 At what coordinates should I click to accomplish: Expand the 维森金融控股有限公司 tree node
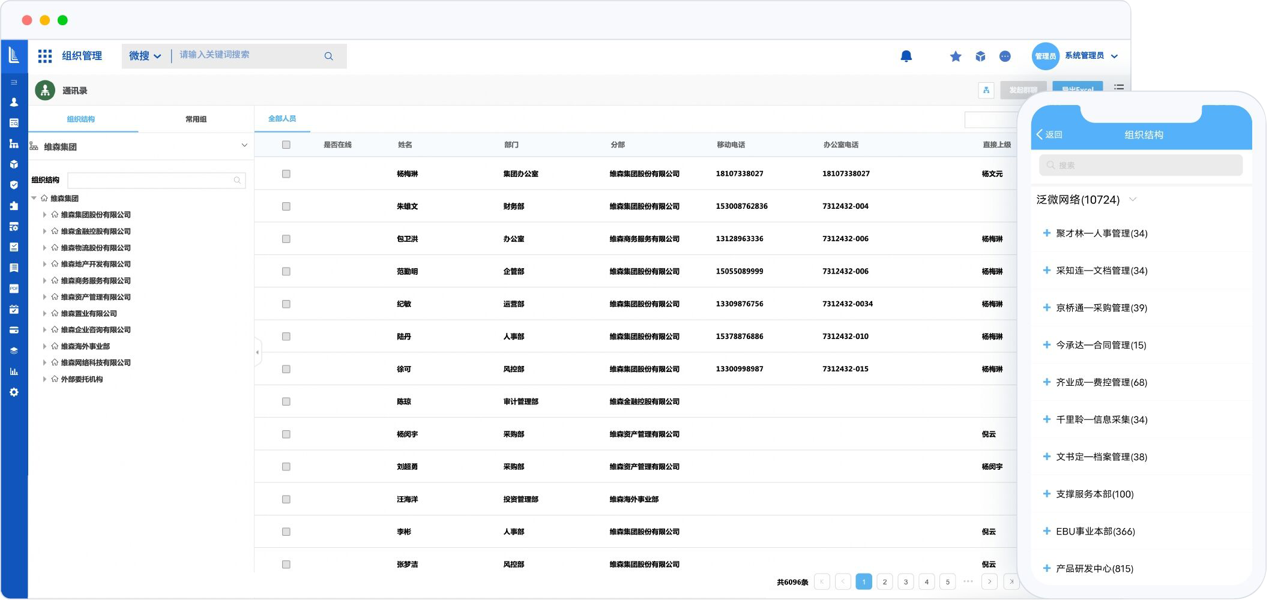coord(44,232)
